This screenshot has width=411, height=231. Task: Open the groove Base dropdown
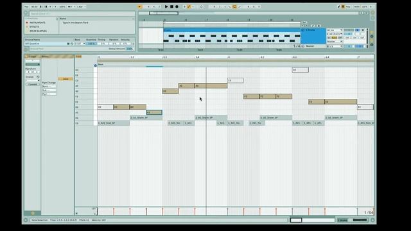coord(80,44)
